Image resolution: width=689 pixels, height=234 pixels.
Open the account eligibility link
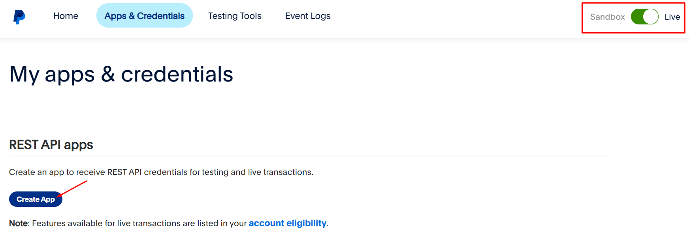pos(288,223)
